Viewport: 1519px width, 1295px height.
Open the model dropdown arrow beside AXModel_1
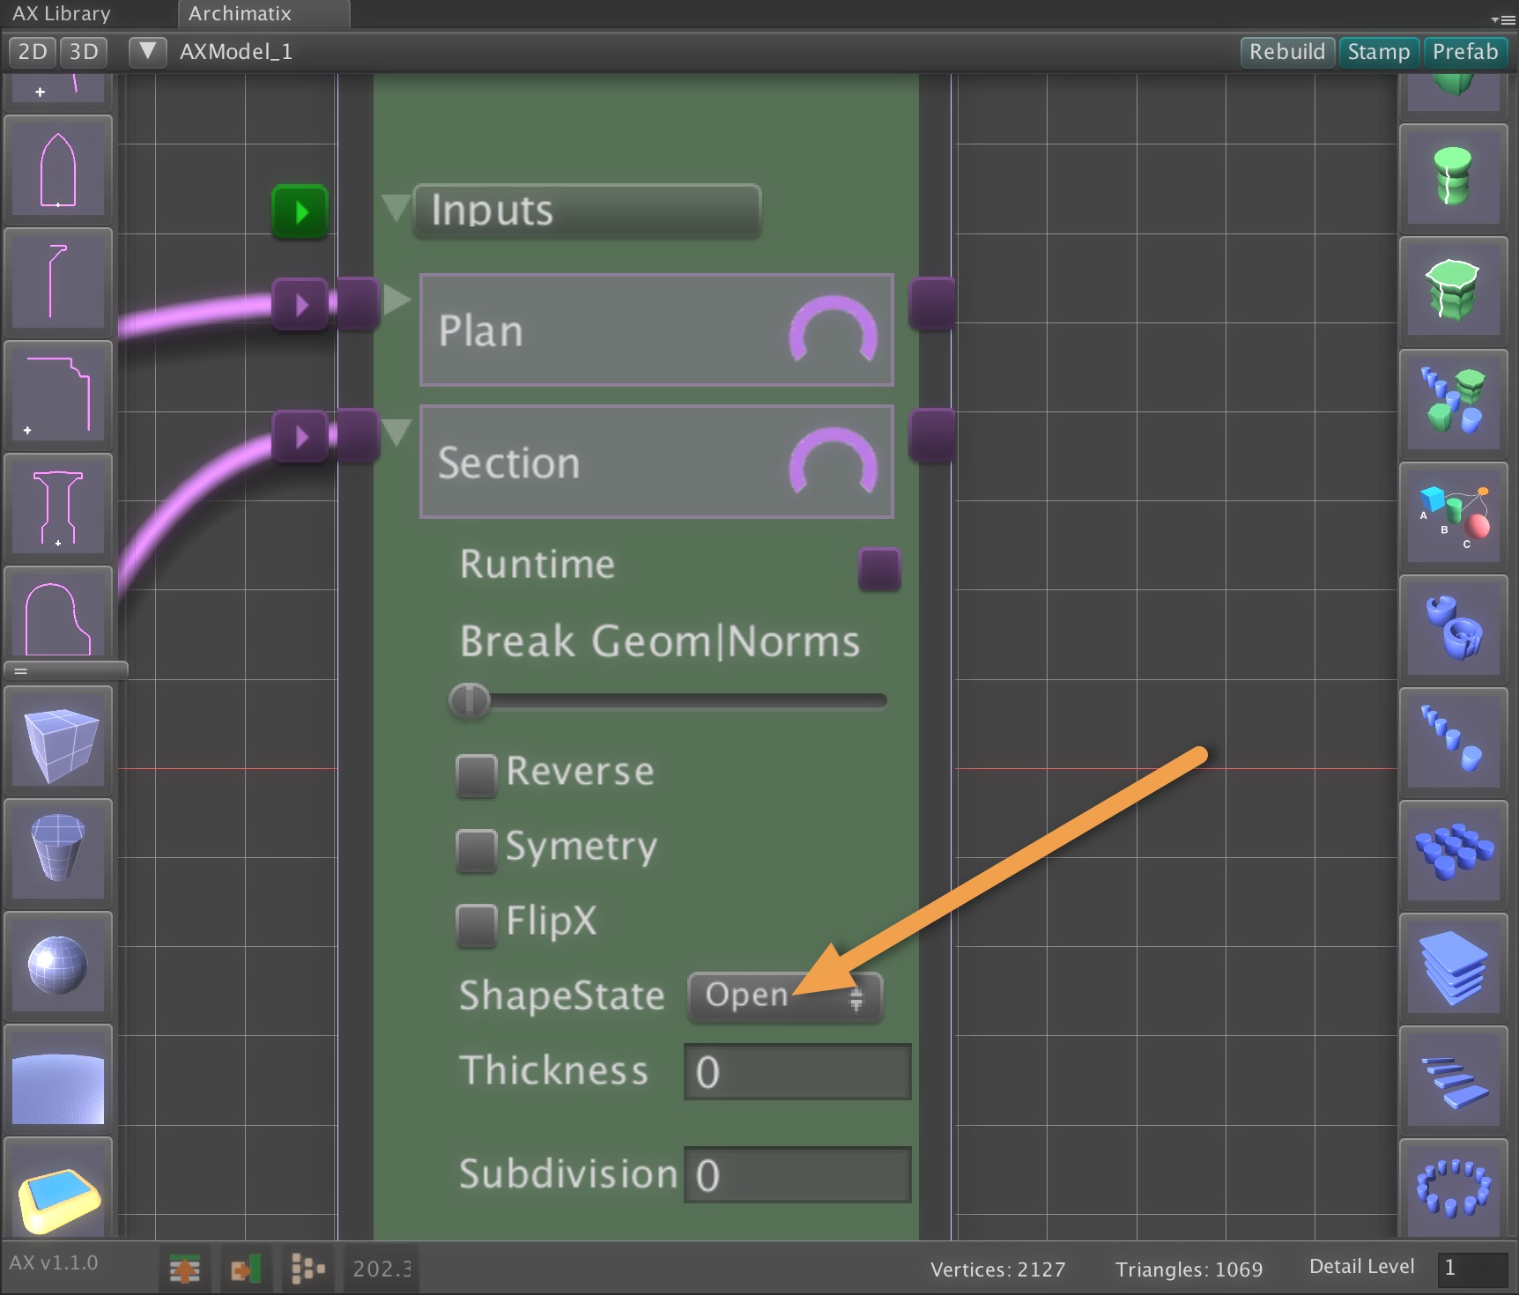148,52
